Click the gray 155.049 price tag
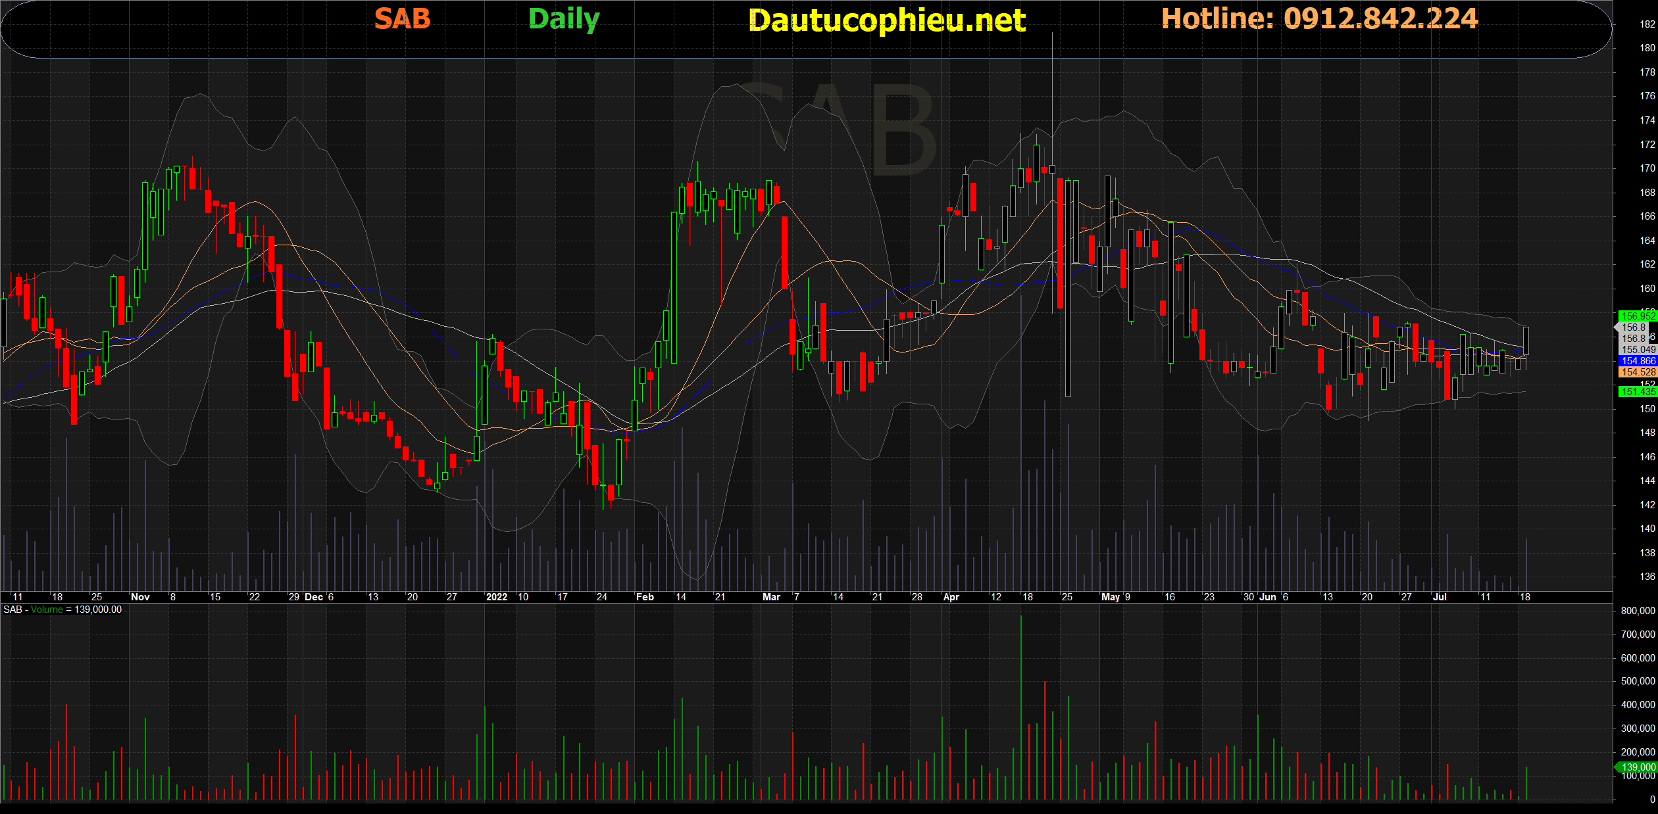Viewport: 1658px width, 814px height. click(x=1637, y=350)
